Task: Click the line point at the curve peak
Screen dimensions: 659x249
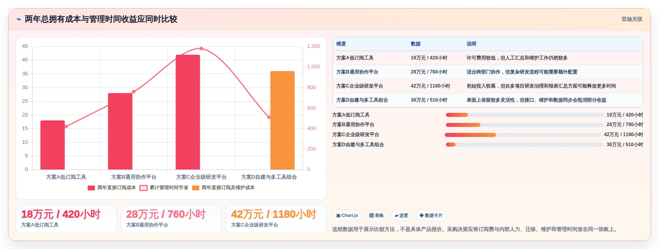Action: [201, 49]
